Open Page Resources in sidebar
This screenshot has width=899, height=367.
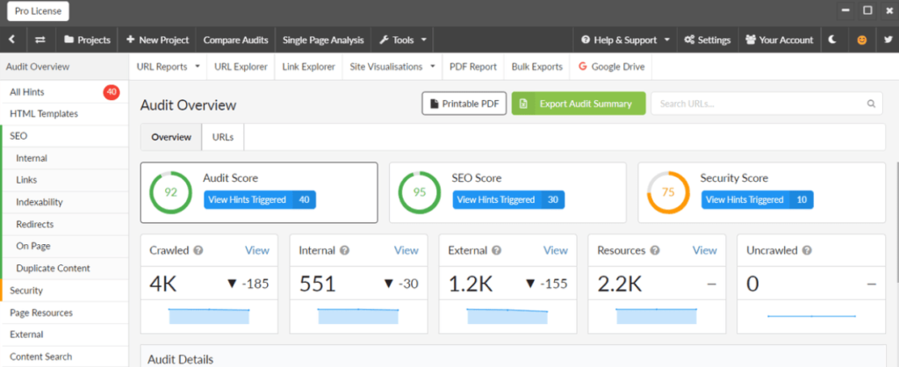coord(64,313)
